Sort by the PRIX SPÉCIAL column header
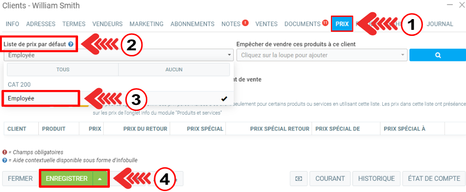Image resolution: width=466 pixels, height=192 pixels. [205, 129]
